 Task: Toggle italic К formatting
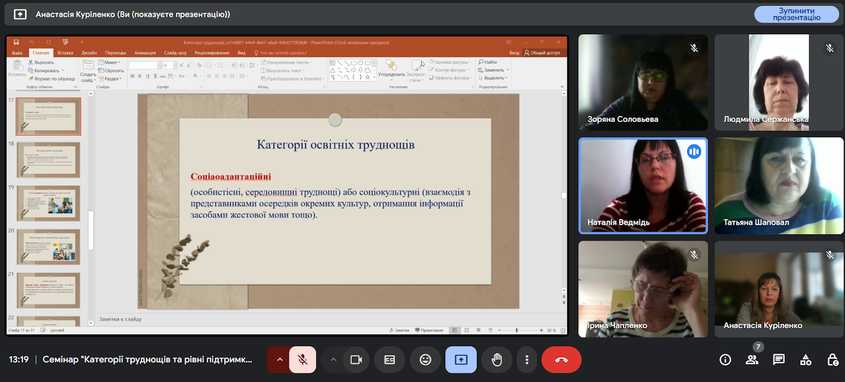[140, 76]
